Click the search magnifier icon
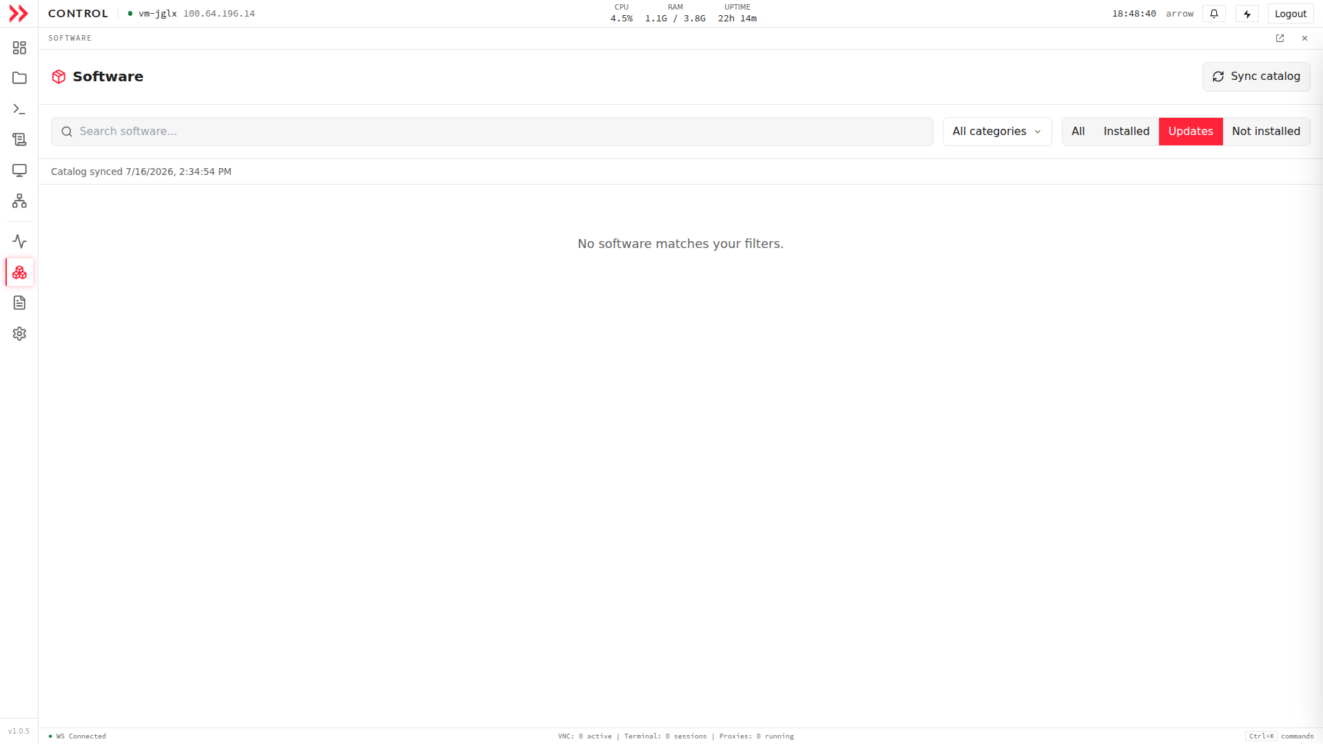This screenshot has width=1323, height=744. [x=67, y=132]
